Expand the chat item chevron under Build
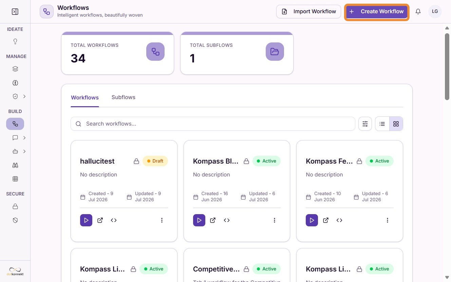The image size is (451, 282). click(24, 138)
